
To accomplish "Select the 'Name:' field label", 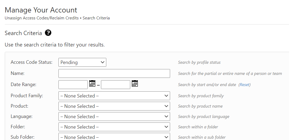I will 18,73.
